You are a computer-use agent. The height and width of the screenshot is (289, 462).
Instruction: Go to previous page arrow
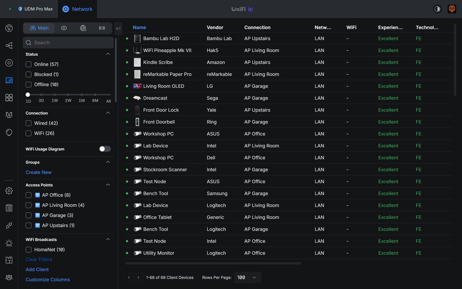(x=129, y=277)
